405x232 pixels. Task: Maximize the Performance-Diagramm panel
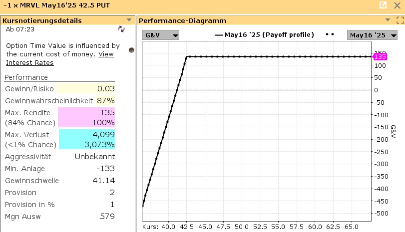tap(400, 20)
